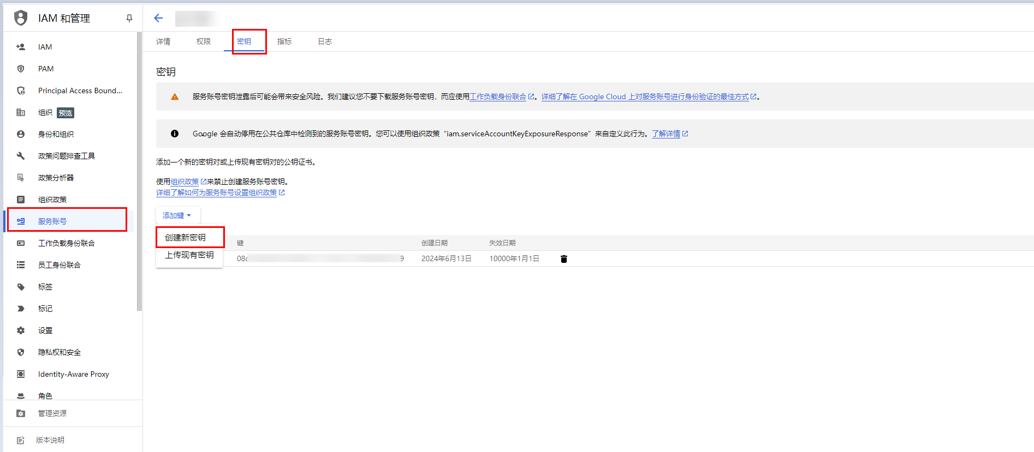Switch to the 日志 tab
The width and height of the screenshot is (1034, 452).
pyautogui.click(x=325, y=41)
